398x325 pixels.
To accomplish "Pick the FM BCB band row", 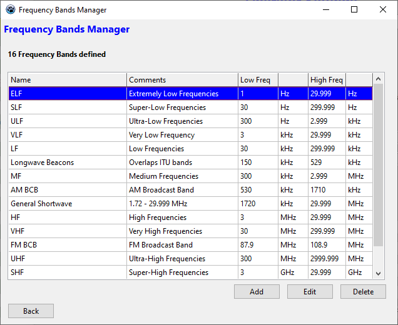I will pyautogui.click(x=67, y=245).
